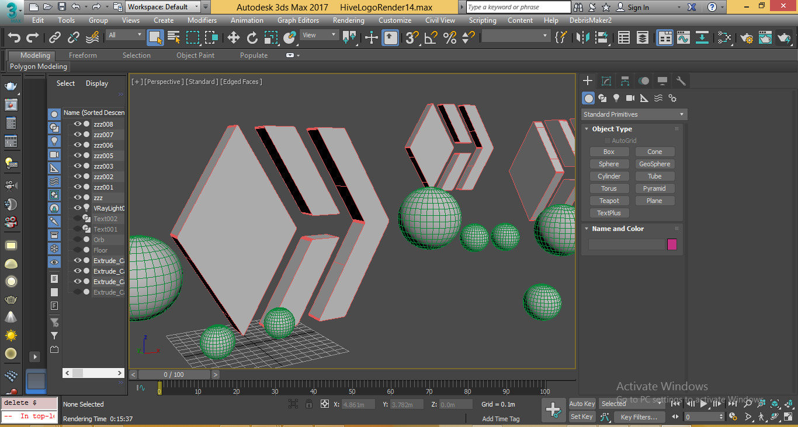This screenshot has height=427, width=798.
Task: Click the Redo arrow in main toolbar
Action: [x=33, y=38]
